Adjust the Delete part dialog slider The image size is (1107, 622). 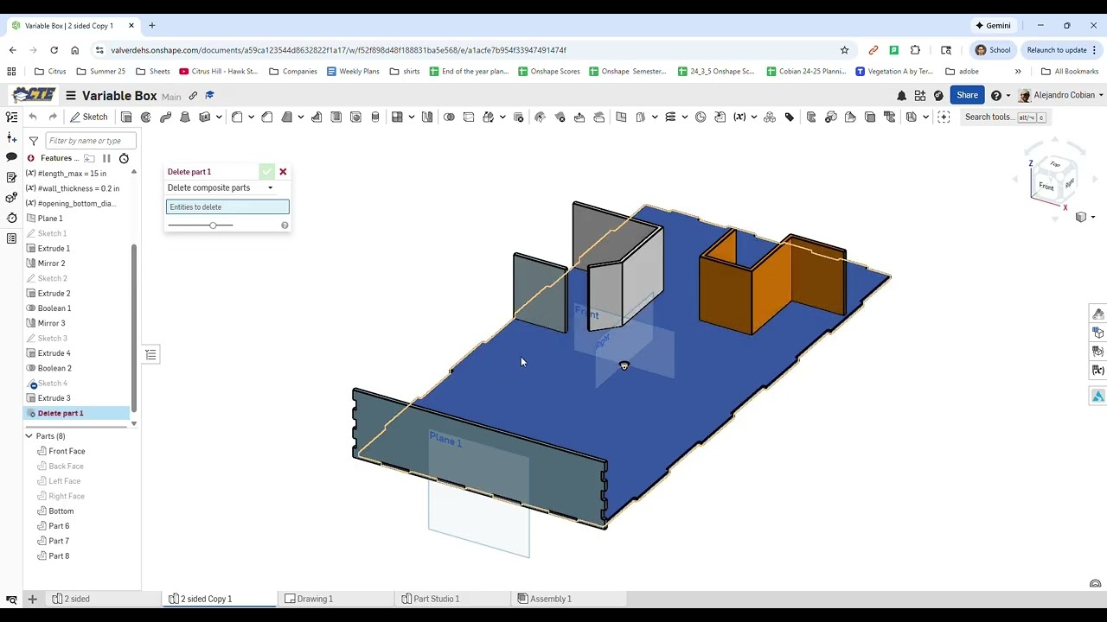[213, 225]
